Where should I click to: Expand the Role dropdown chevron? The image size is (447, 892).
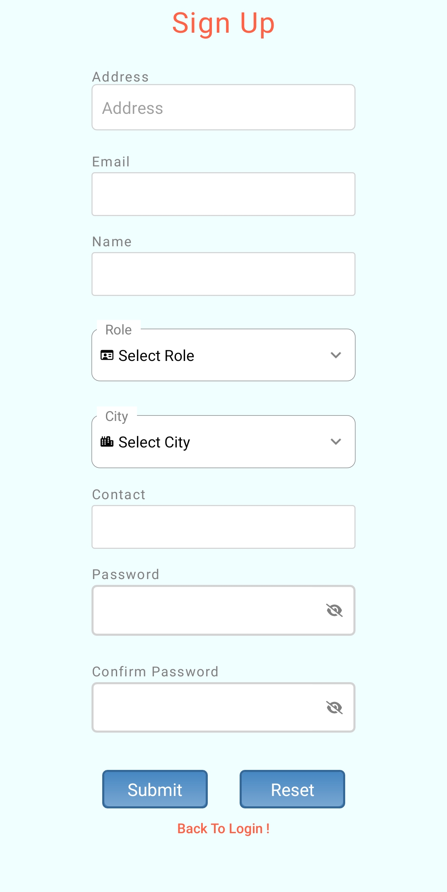(x=336, y=355)
